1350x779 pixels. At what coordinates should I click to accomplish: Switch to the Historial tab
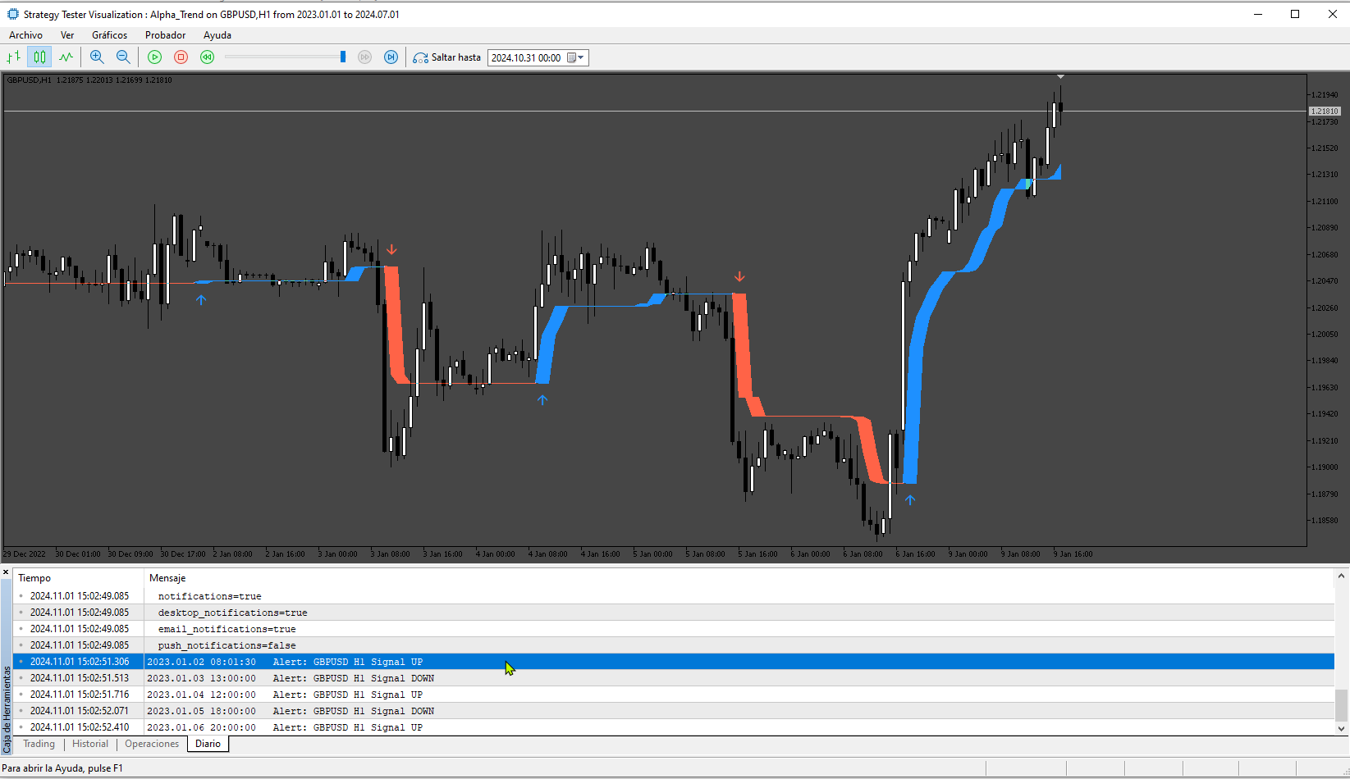(90, 744)
